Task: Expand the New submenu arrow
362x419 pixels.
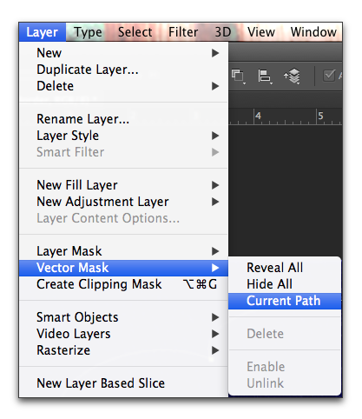Action: (215, 53)
